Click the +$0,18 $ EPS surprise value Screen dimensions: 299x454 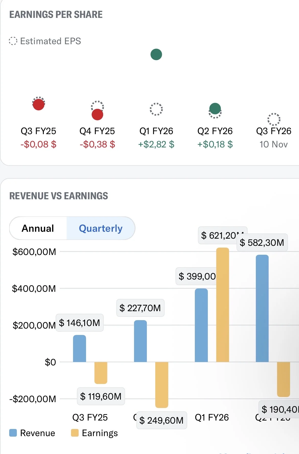215,144
